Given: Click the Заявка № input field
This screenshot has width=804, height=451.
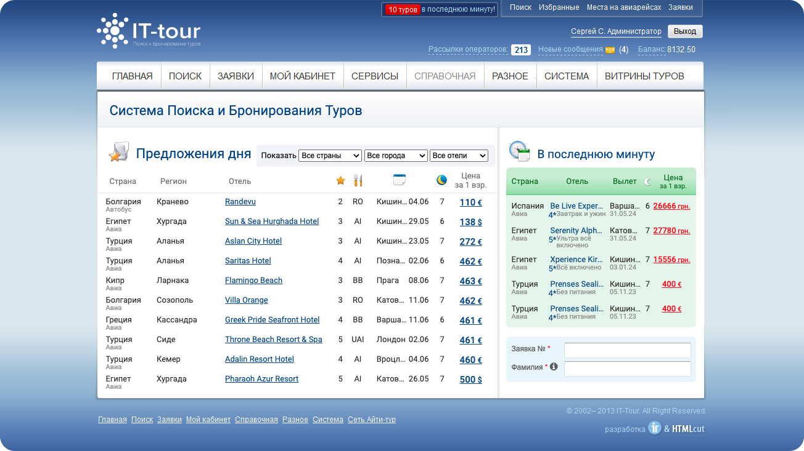Looking at the screenshot, I should pos(627,350).
